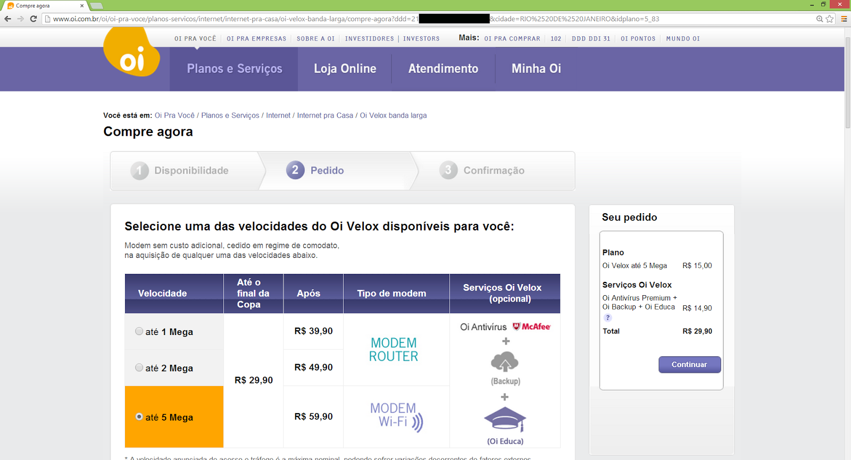This screenshot has height=460, width=851.
Task: Click the OI PRA VOCÊ top link
Action: click(x=195, y=39)
